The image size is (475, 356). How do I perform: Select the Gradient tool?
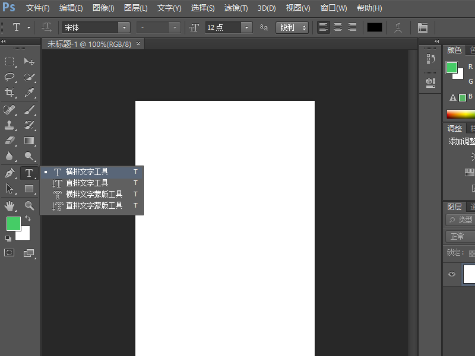[29, 141]
